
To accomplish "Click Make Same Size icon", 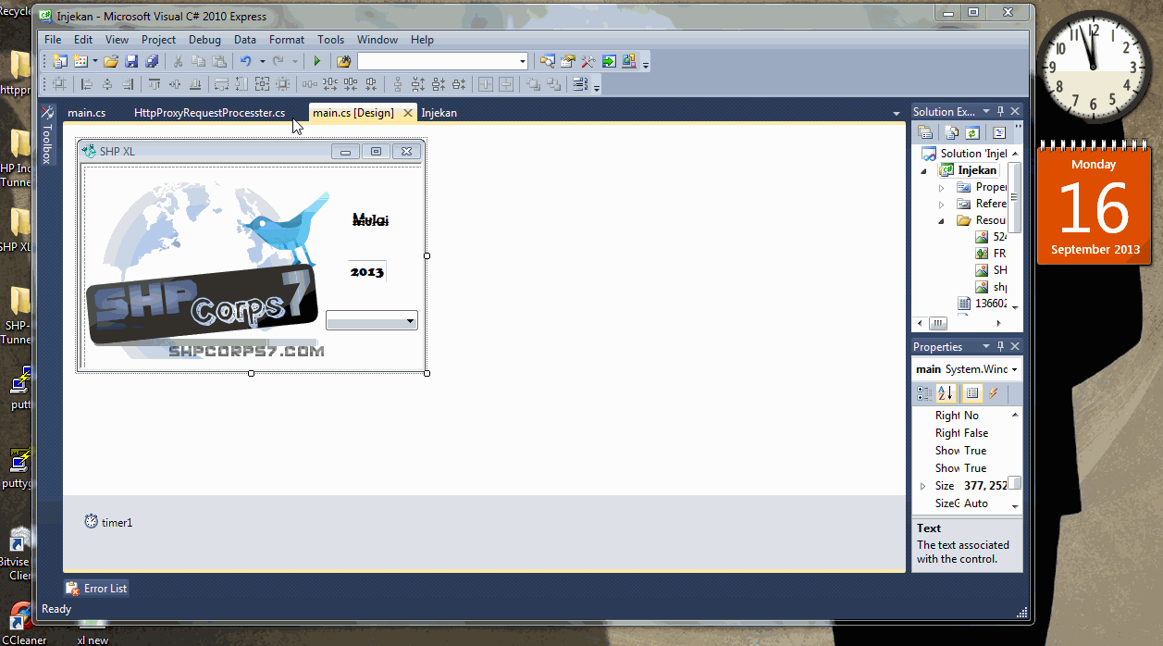I will pos(262,84).
